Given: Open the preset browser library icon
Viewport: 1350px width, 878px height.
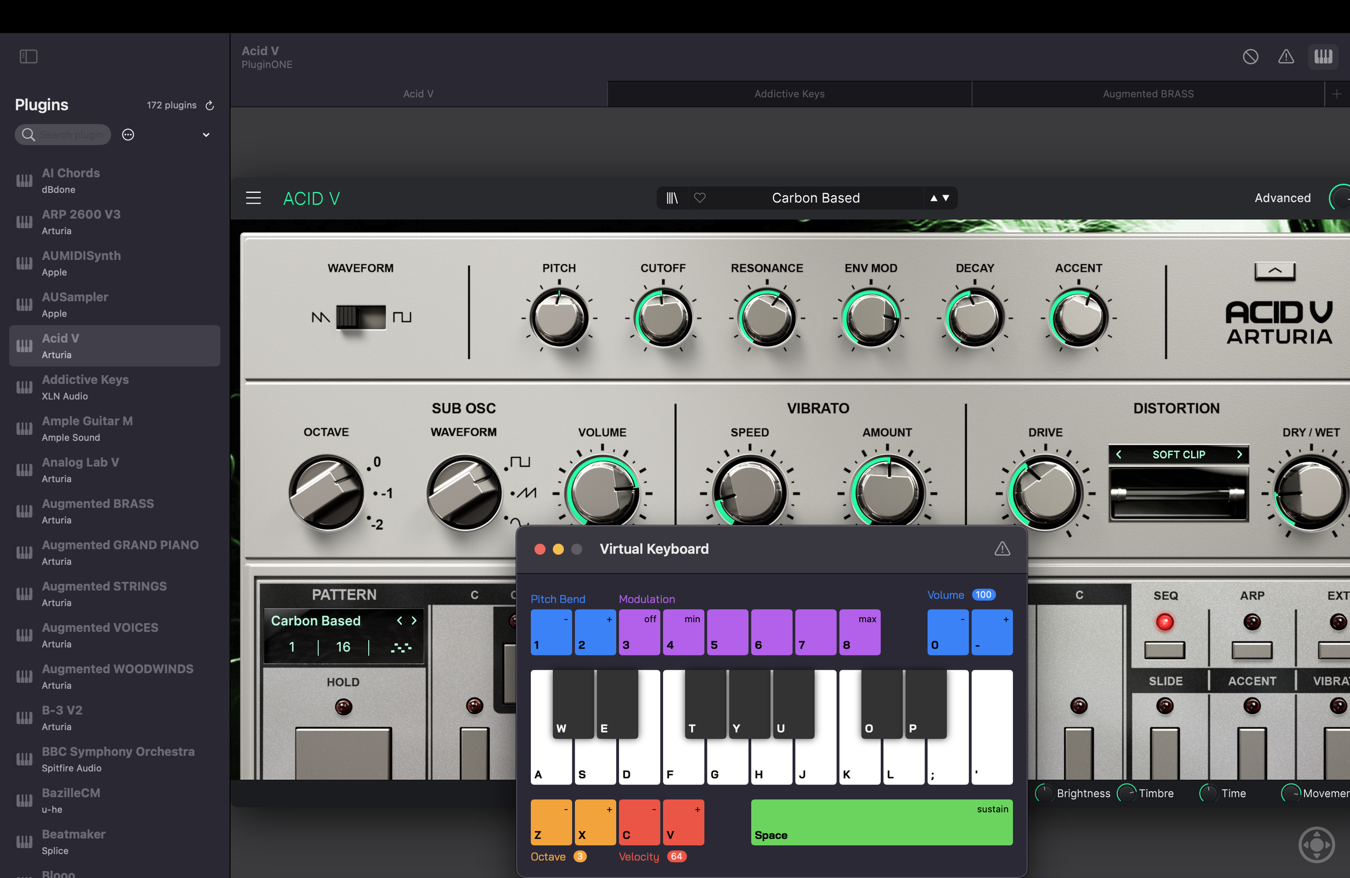Looking at the screenshot, I should click(x=672, y=198).
